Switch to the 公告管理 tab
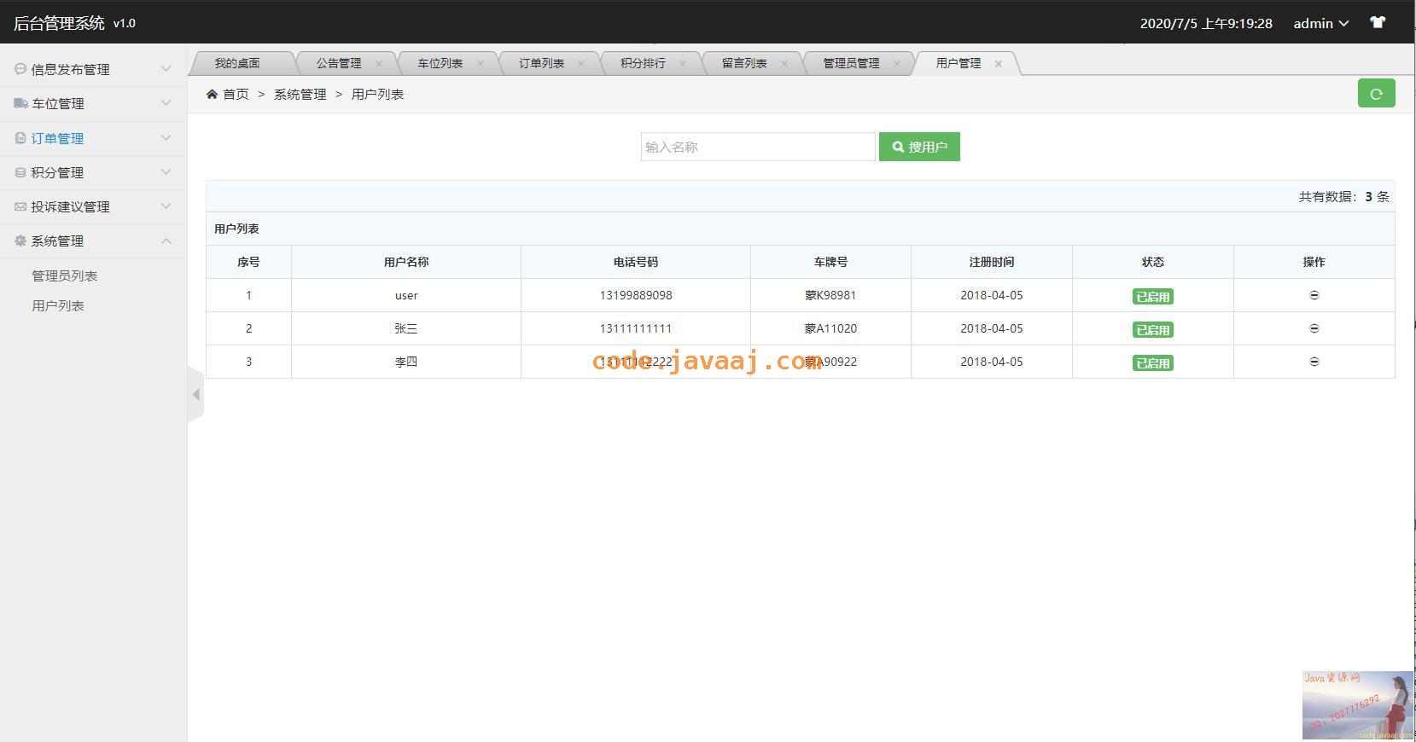The height and width of the screenshot is (742, 1416). (x=339, y=63)
